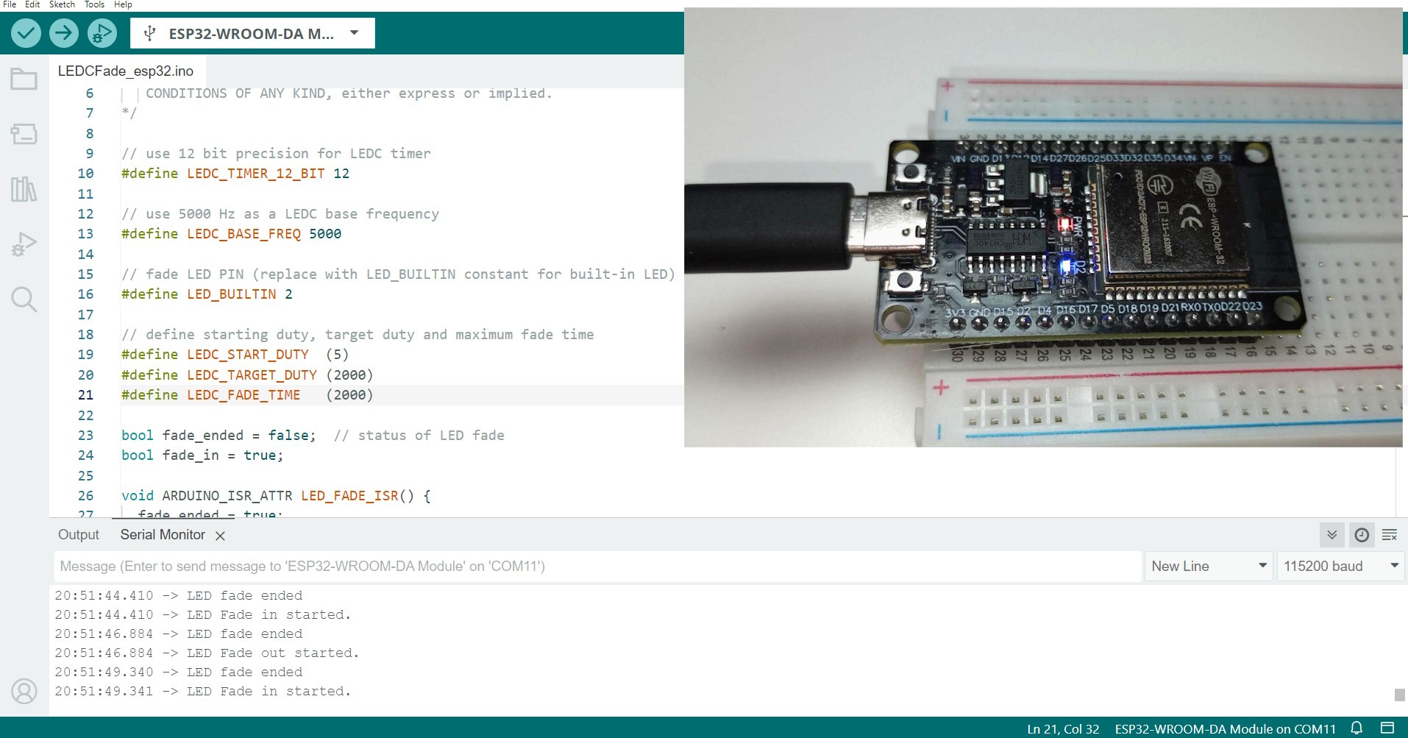Click the ESP32 board photo overlay

click(1043, 227)
